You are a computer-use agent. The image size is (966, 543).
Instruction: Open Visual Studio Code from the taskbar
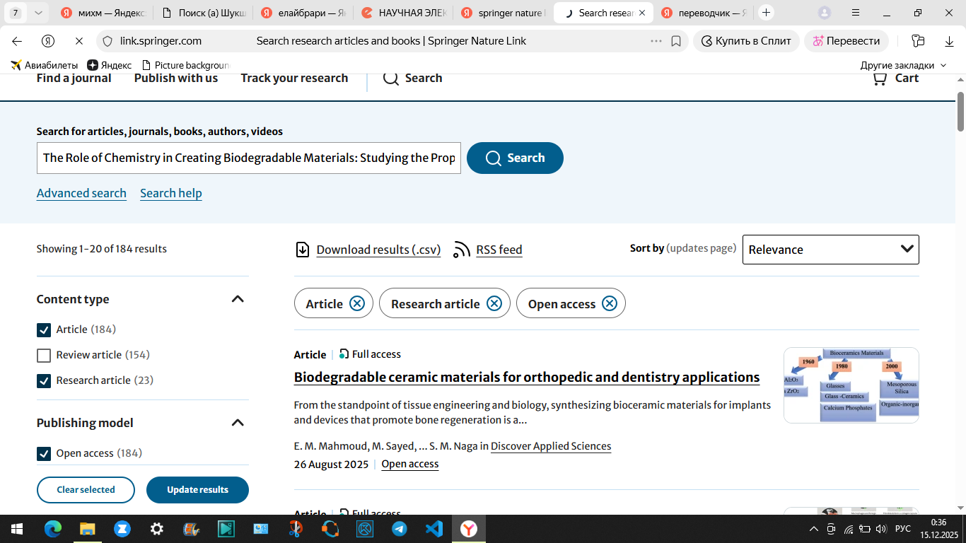[x=434, y=528]
